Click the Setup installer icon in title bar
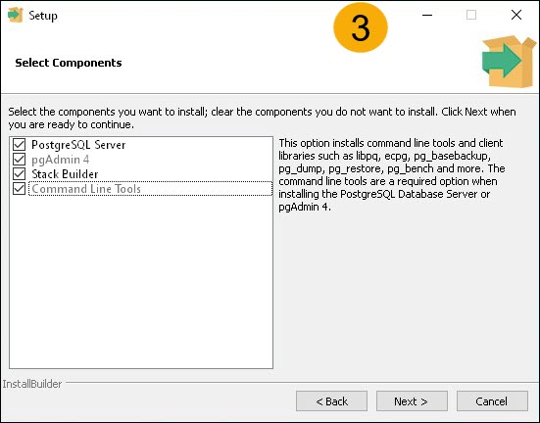 coord(15,15)
